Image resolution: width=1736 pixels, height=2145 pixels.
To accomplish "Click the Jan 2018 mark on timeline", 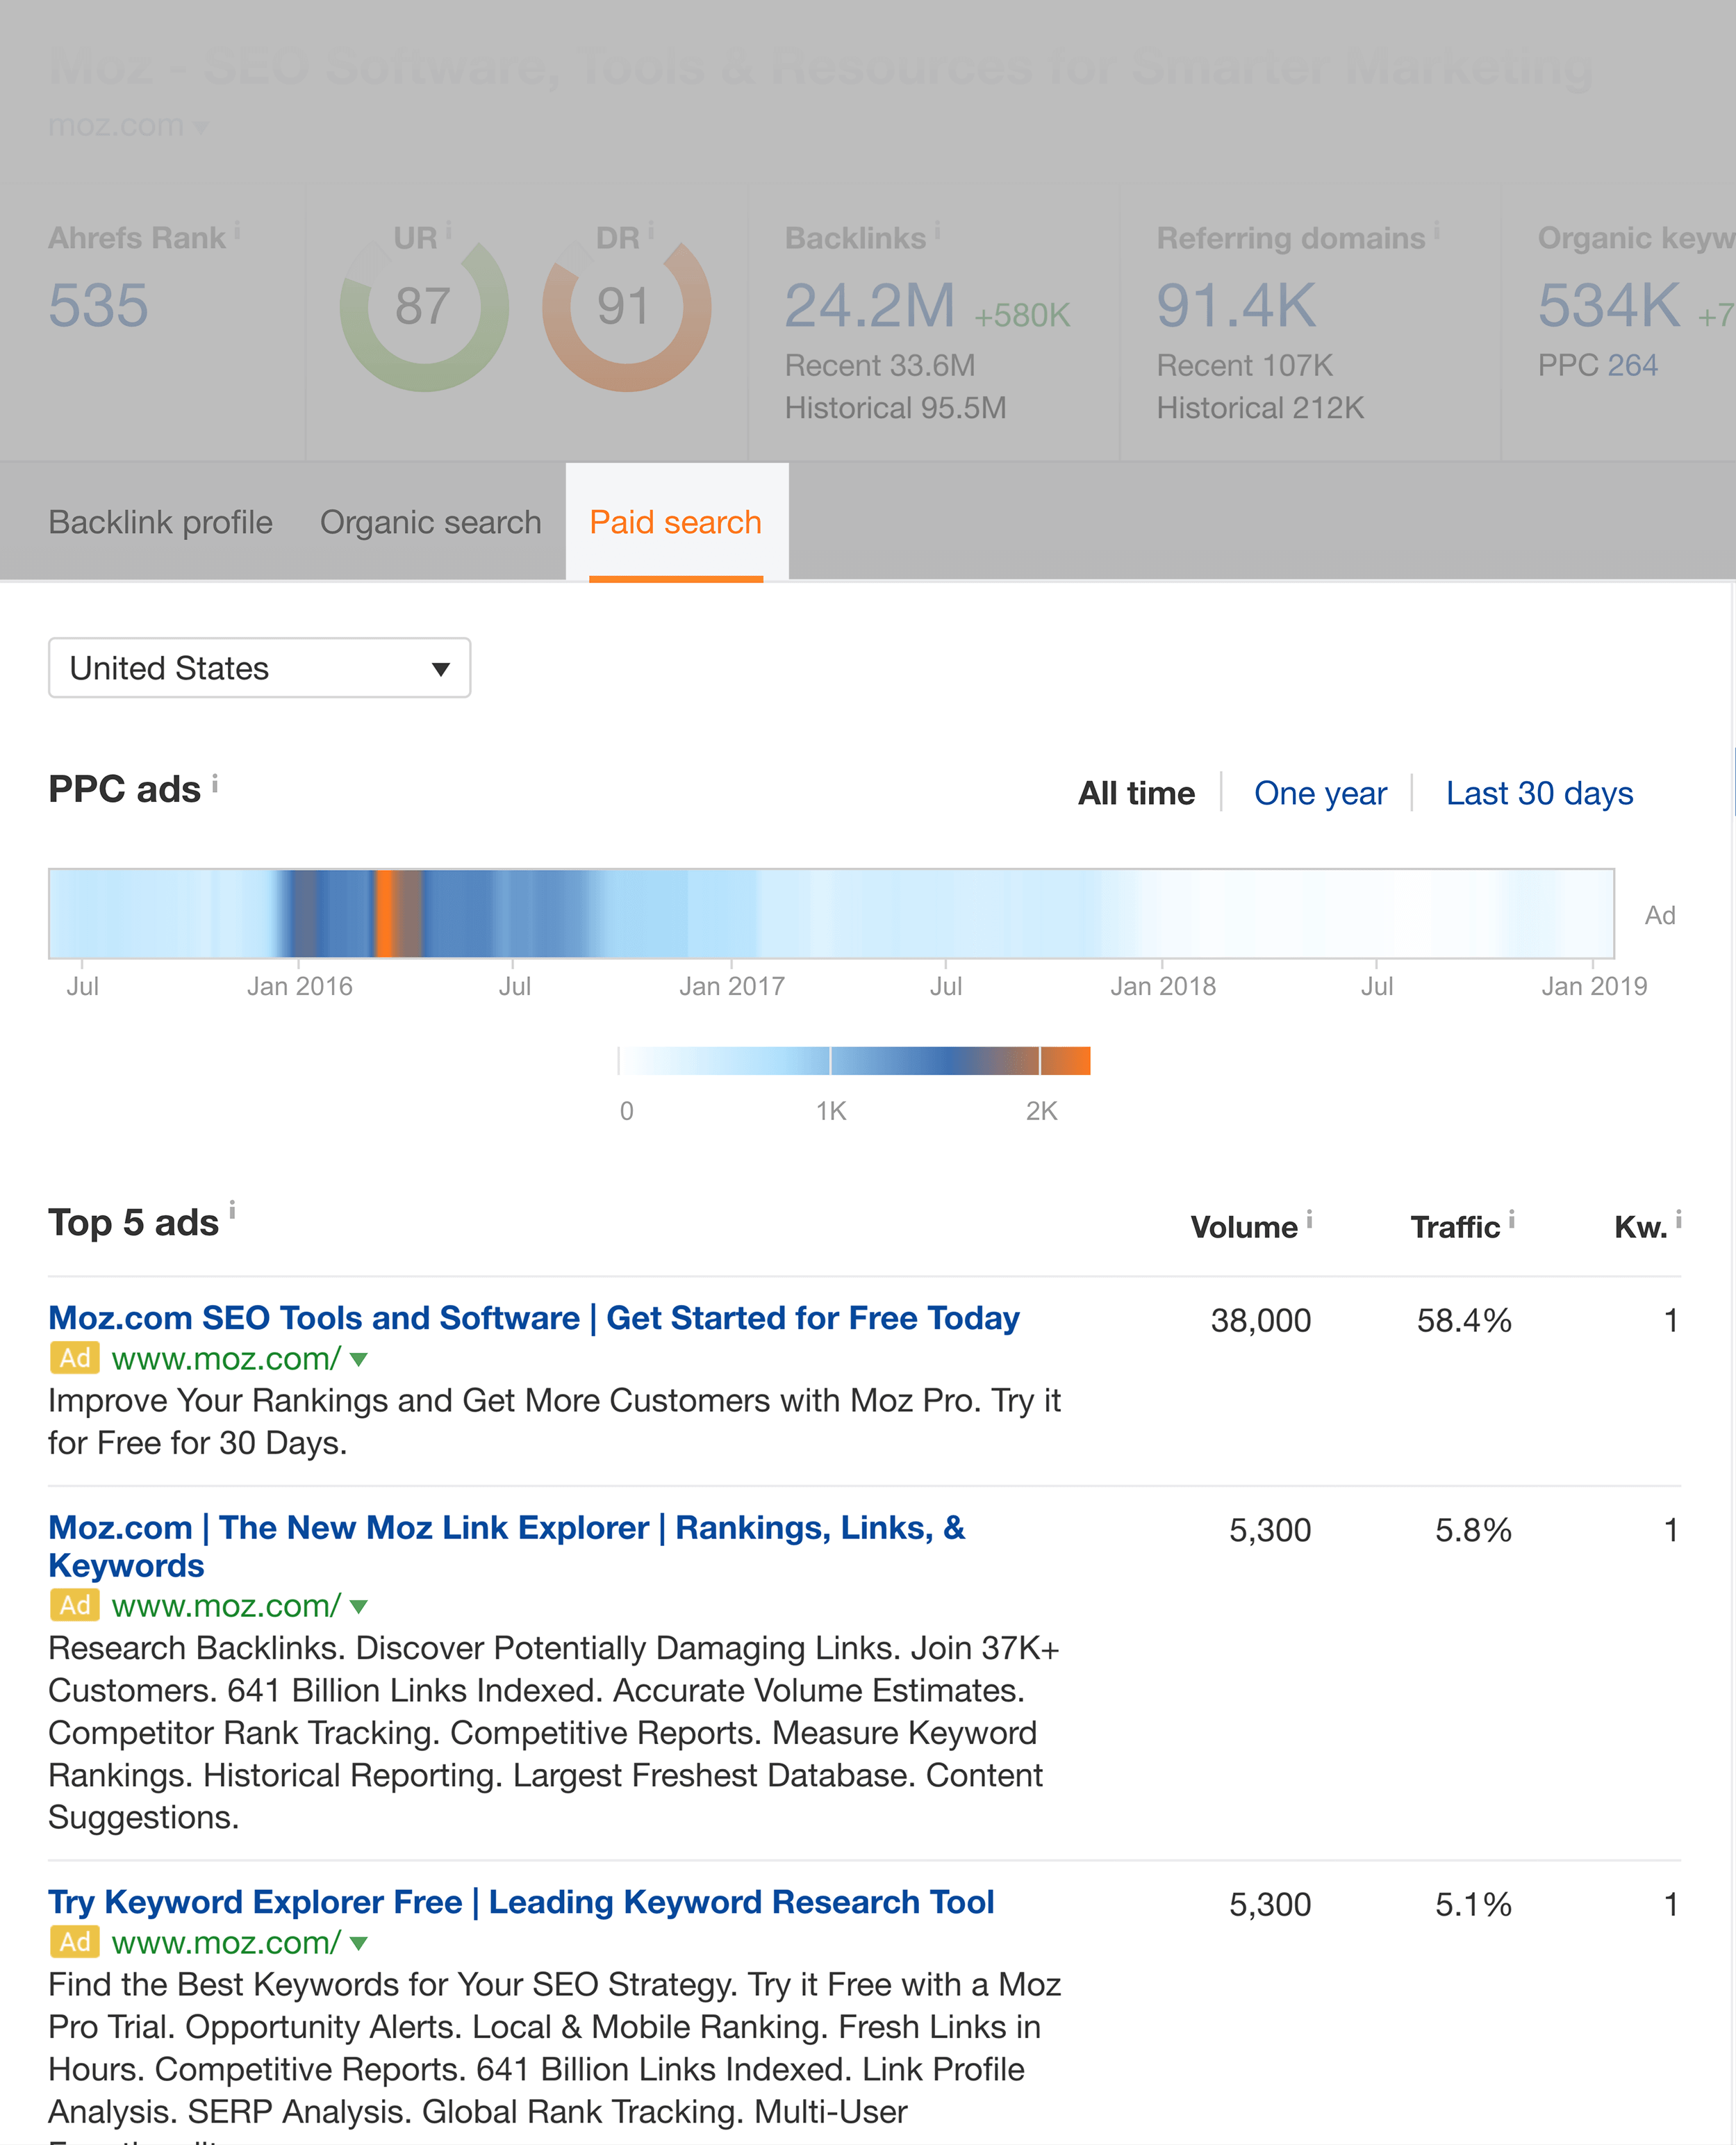I will pos(1163,986).
